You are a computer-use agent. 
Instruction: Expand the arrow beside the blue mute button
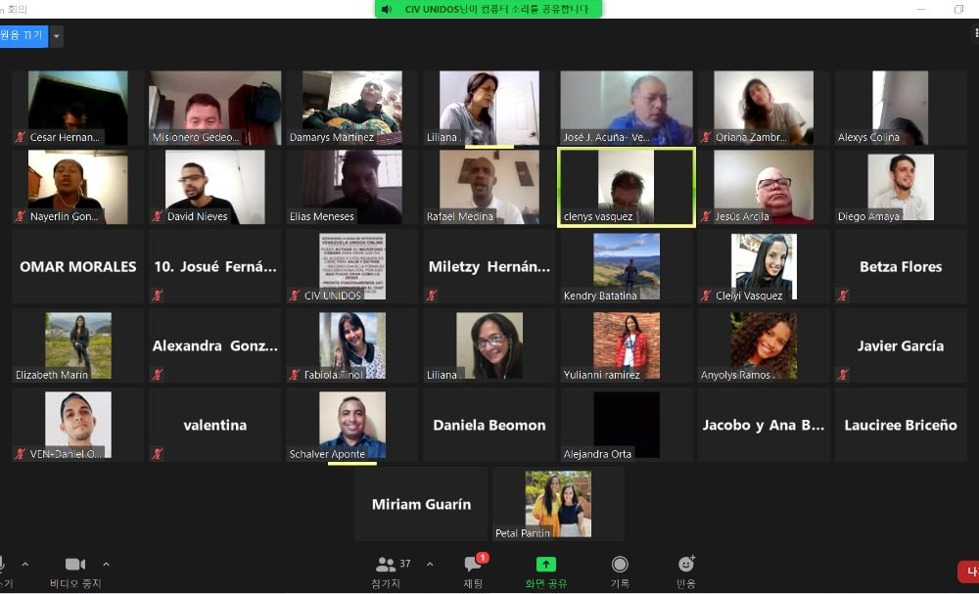[x=56, y=36]
